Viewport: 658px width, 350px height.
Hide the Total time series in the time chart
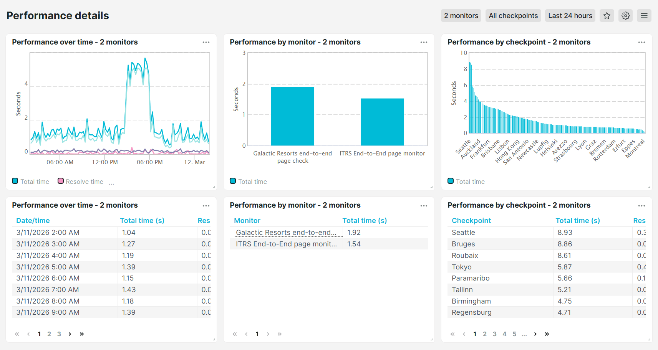point(15,181)
